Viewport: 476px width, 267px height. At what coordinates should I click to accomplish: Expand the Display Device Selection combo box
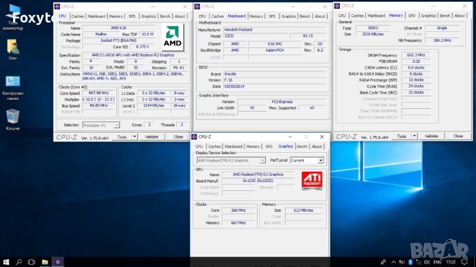point(262,161)
